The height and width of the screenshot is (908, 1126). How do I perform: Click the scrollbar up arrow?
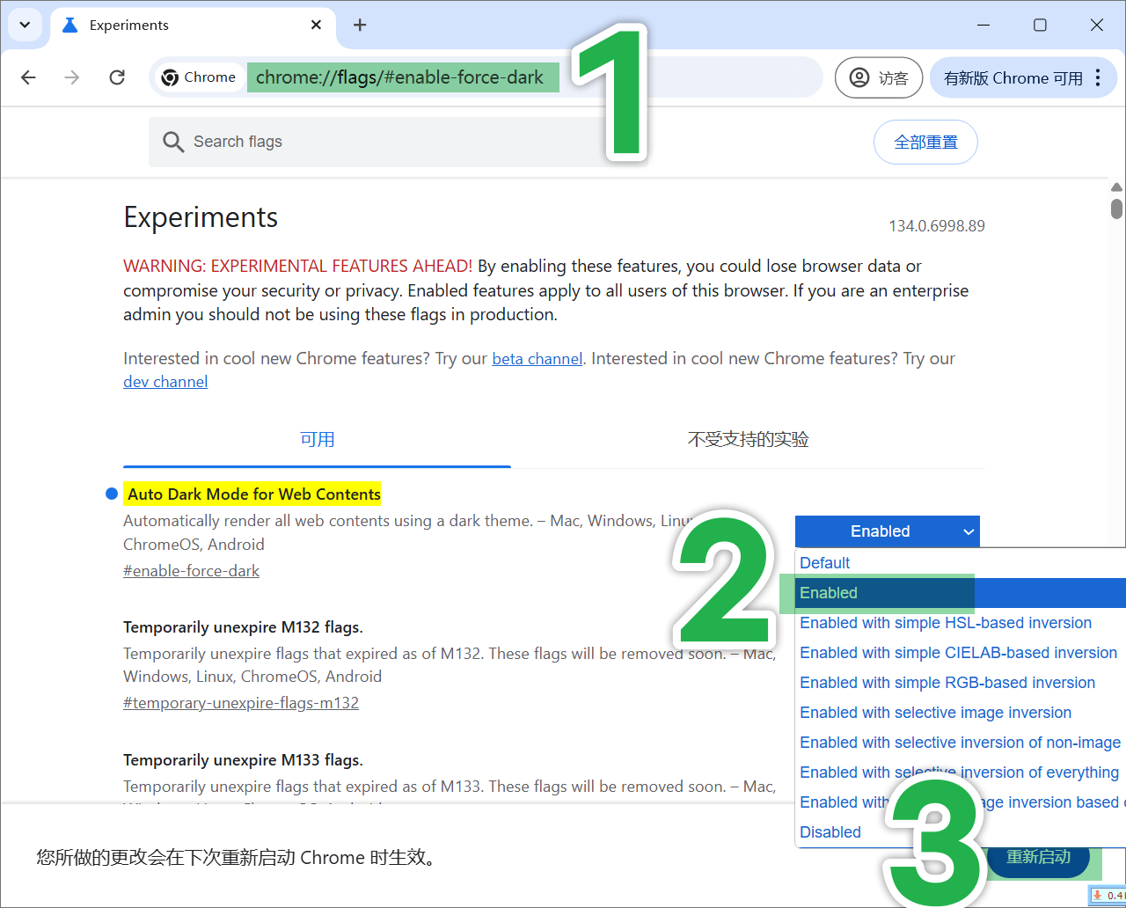point(1116,187)
